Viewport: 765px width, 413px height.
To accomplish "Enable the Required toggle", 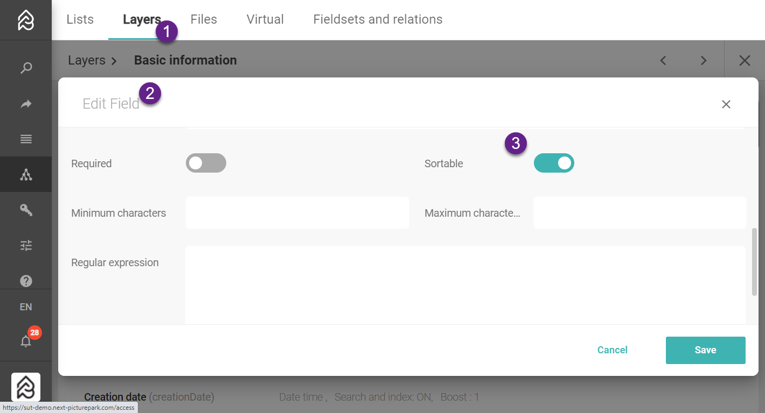I will 206,163.
